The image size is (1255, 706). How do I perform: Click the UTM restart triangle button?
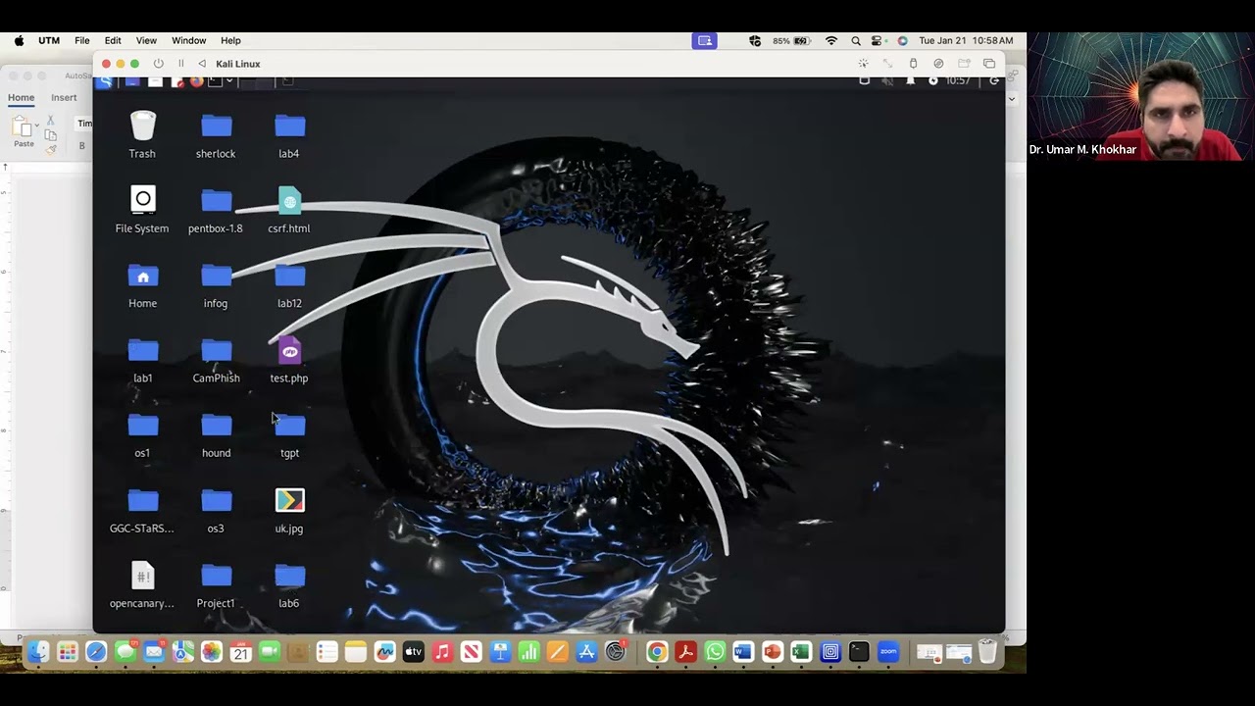(202, 64)
